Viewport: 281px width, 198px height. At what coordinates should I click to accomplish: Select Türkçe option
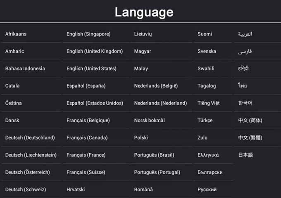point(205,121)
